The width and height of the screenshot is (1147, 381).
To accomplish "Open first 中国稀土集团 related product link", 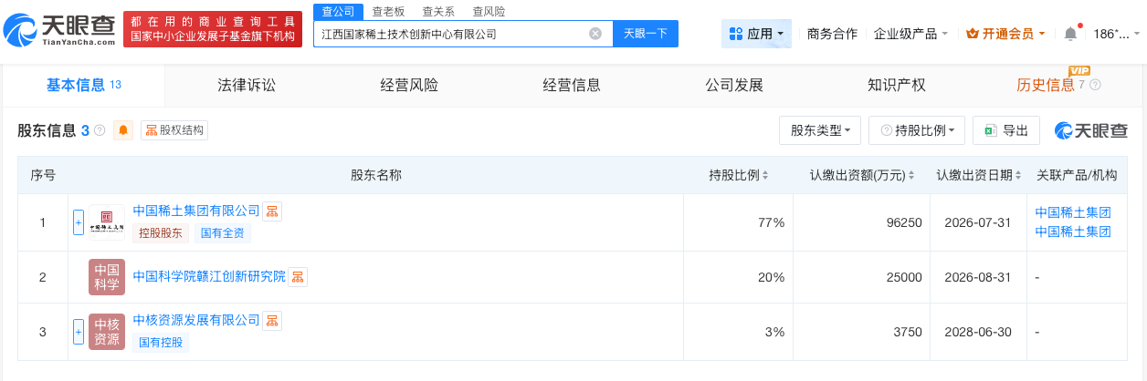I will 1073,212.
